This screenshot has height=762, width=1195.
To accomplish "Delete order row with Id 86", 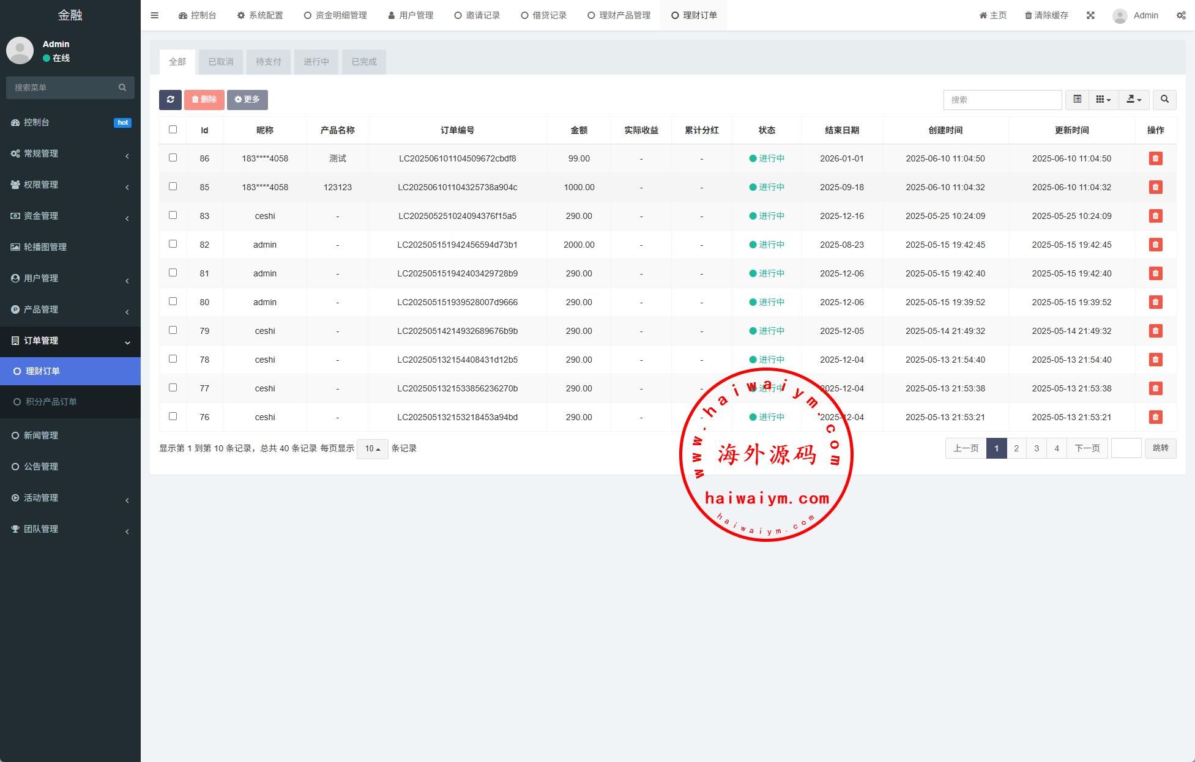I will (x=1155, y=158).
